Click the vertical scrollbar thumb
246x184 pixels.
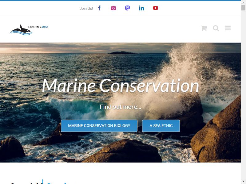point(243,8)
